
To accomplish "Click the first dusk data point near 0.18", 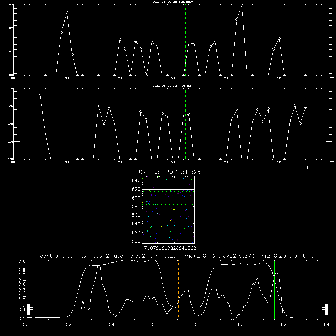I will (x=40, y=95).
